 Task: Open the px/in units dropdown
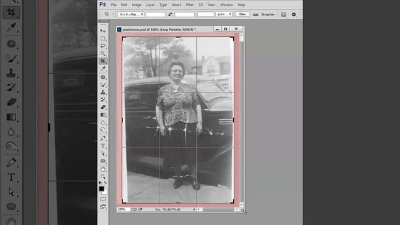[x=224, y=14]
